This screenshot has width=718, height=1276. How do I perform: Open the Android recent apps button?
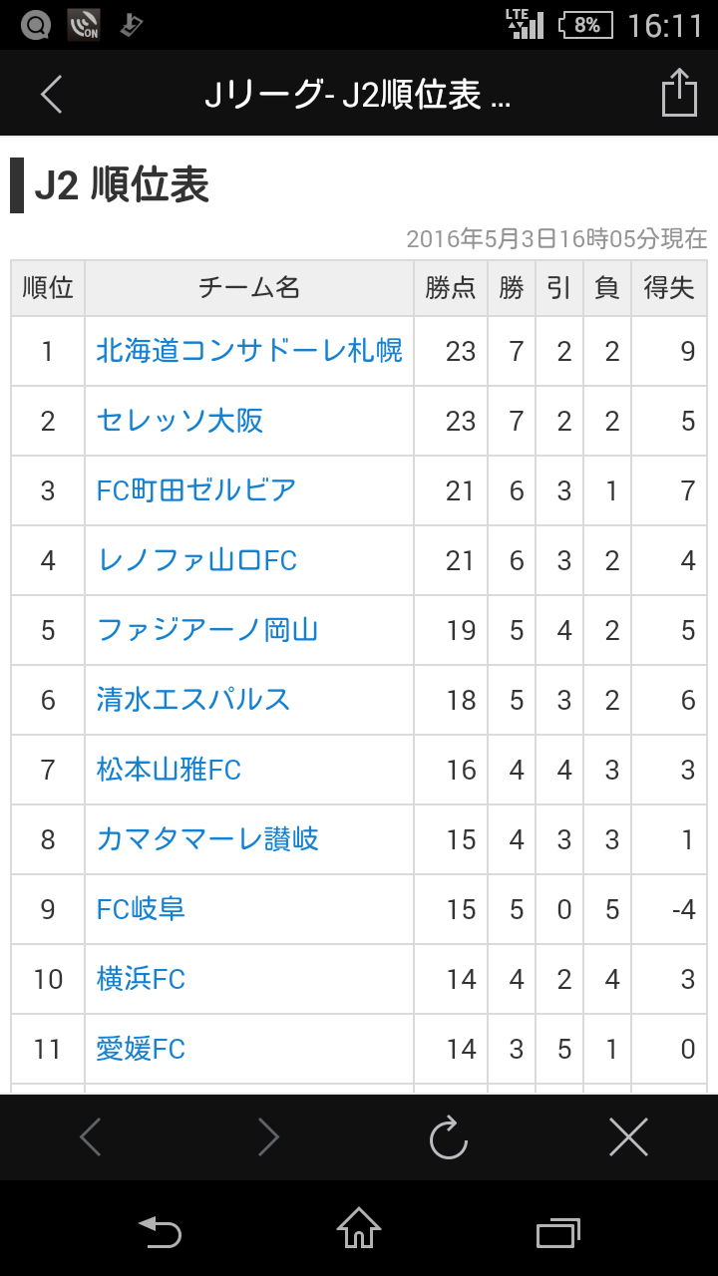tap(557, 1232)
